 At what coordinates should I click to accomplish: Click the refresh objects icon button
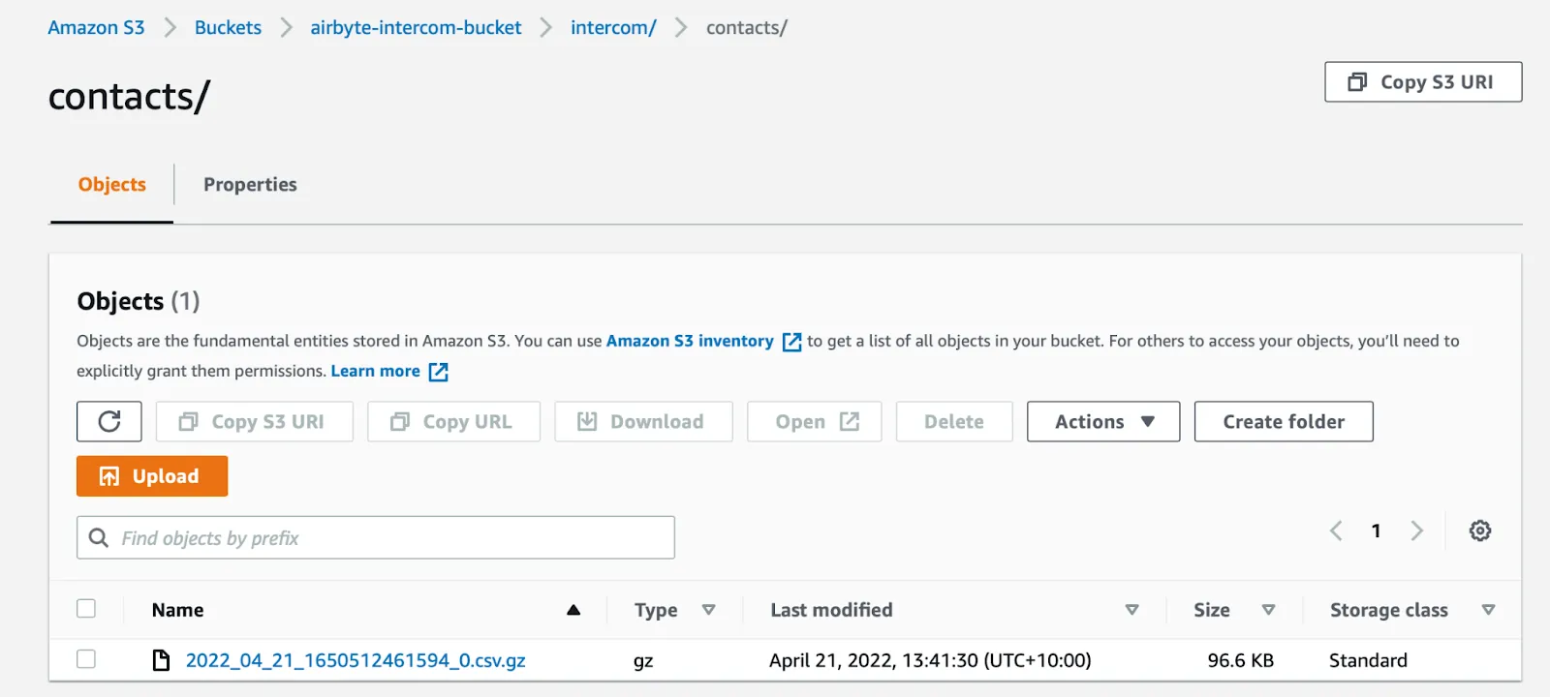tap(109, 421)
